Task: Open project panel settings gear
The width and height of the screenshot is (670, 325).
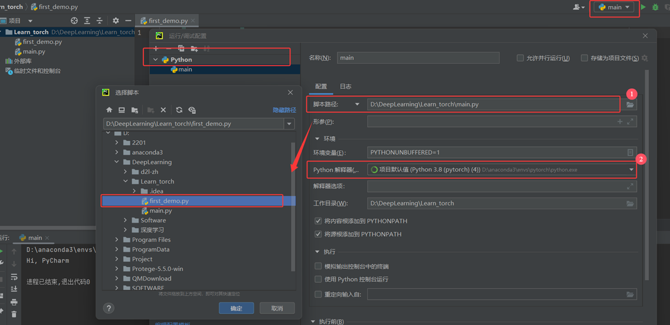Action: [x=115, y=20]
